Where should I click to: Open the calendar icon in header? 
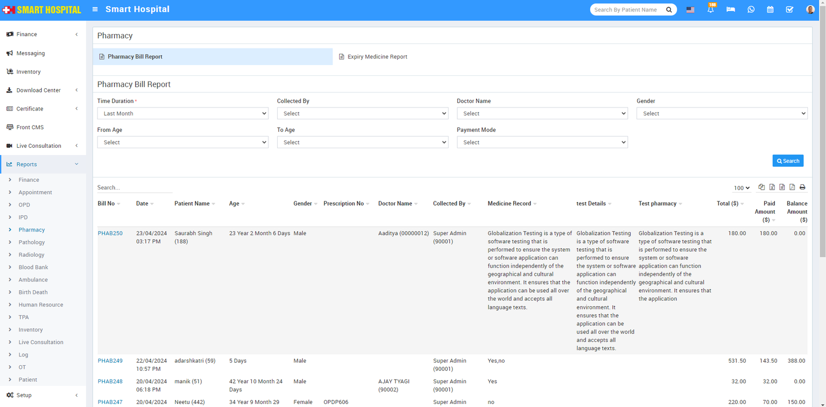pyautogui.click(x=770, y=9)
